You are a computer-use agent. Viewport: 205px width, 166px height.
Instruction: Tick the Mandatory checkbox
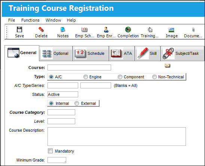click(x=50, y=151)
